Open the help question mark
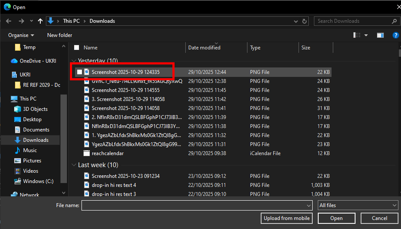The height and width of the screenshot is (229, 401). [395, 35]
